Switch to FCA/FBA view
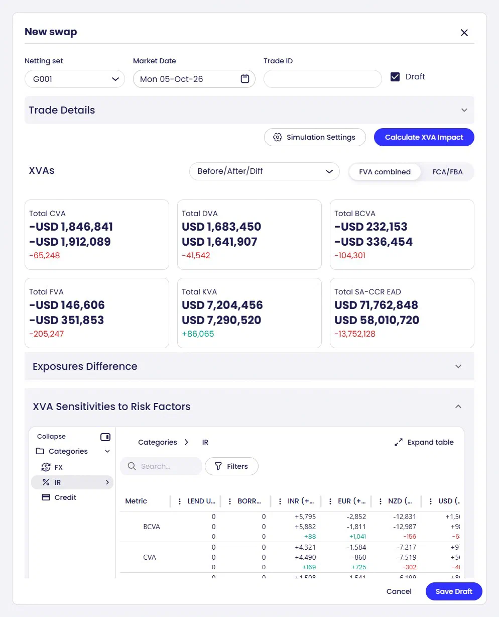The width and height of the screenshot is (499, 617). point(447,172)
